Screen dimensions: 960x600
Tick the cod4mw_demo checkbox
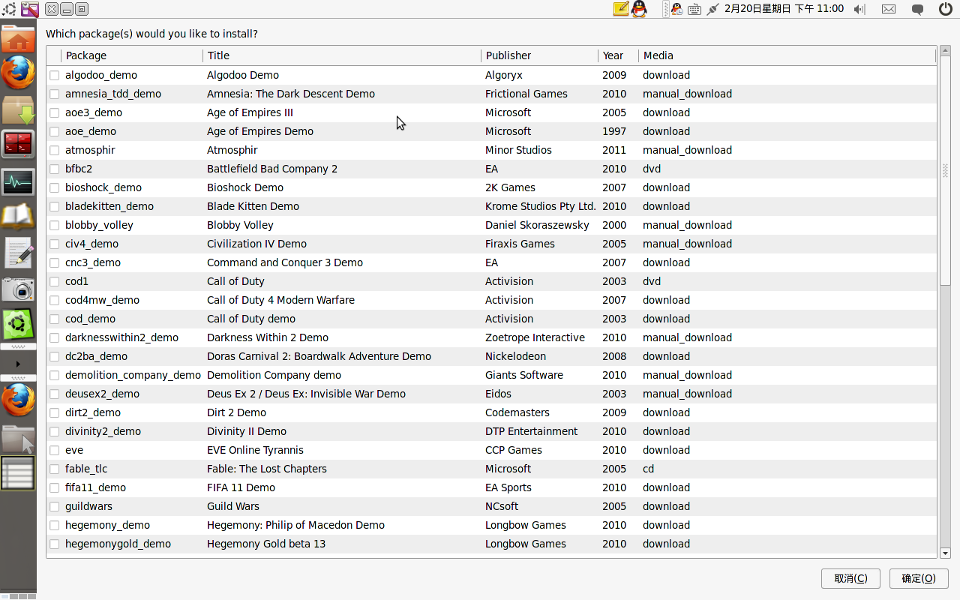(54, 300)
